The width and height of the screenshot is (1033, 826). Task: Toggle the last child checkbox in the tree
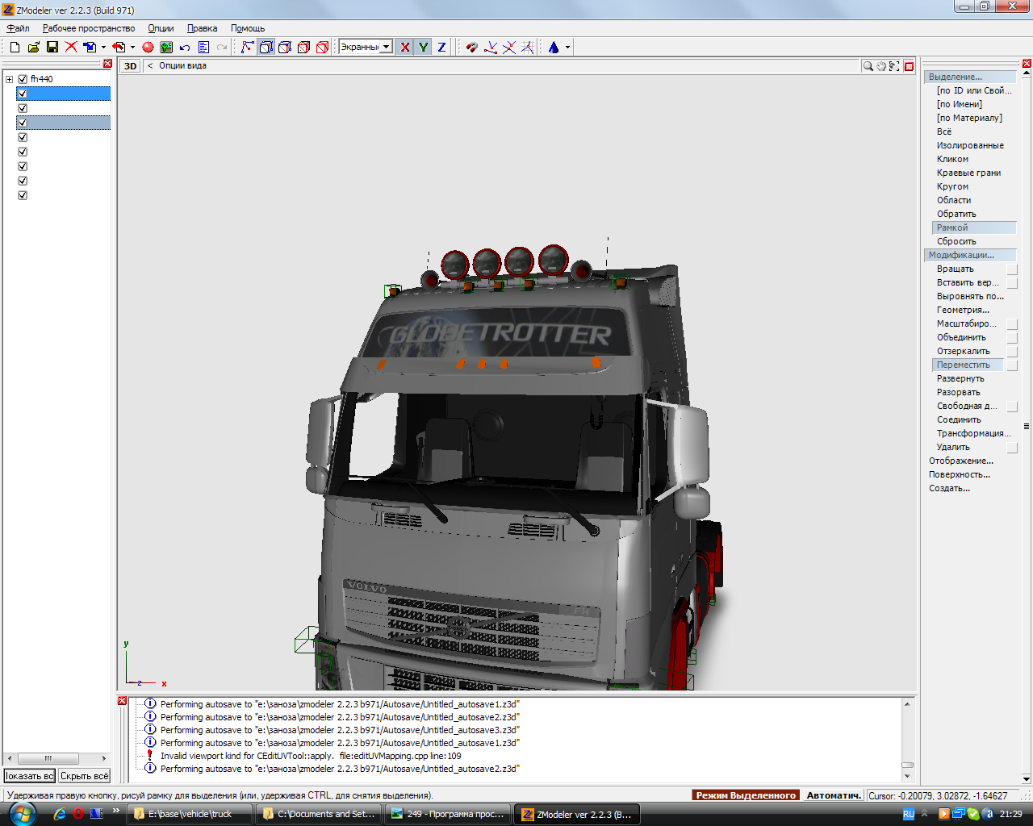[x=23, y=195]
